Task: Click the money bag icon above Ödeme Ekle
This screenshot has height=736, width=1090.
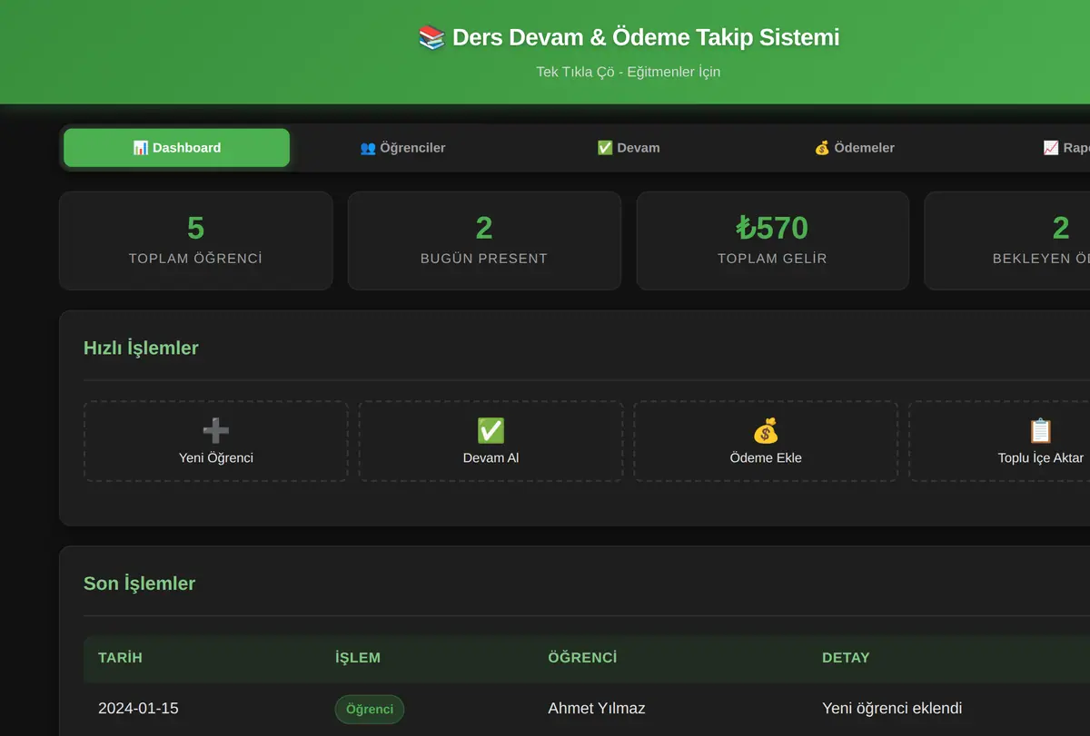Action: [x=766, y=430]
